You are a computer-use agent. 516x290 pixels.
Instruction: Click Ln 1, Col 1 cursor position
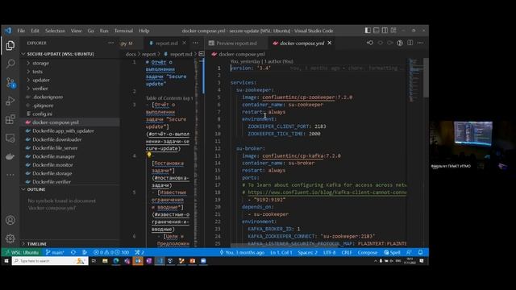click(281, 252)
